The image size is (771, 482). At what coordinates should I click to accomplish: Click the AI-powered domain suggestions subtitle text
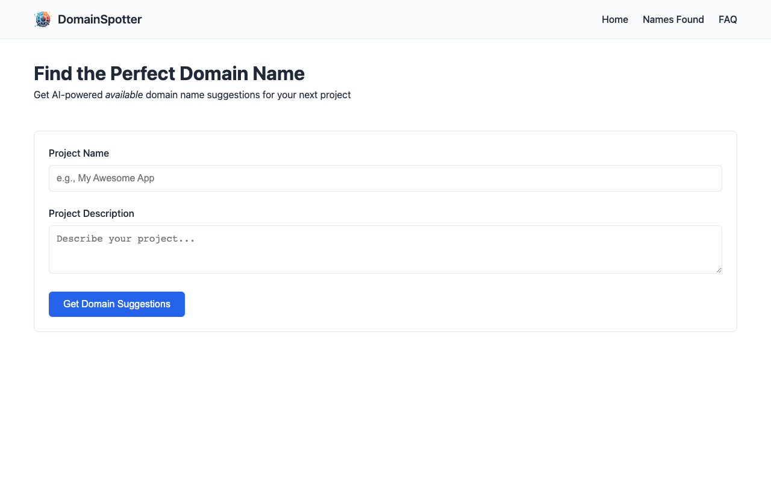click(192, 95)
